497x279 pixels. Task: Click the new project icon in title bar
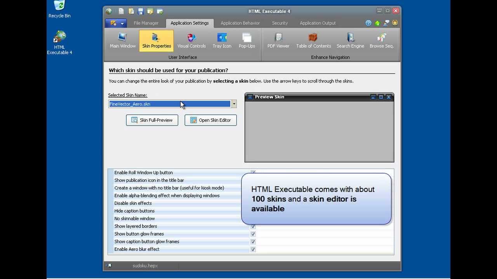pos(121,11)
